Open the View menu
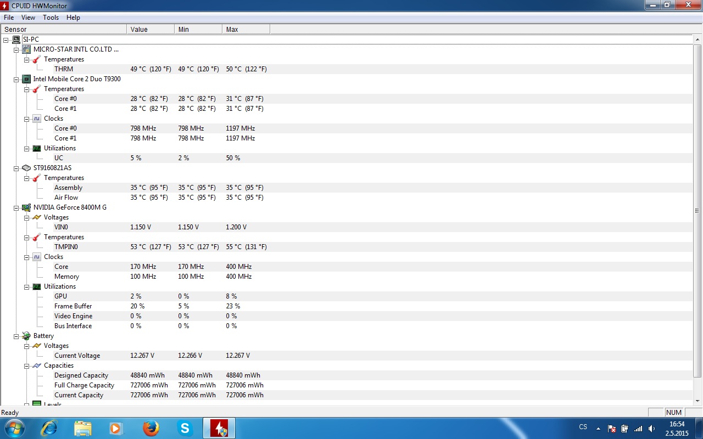 [29, 18]
